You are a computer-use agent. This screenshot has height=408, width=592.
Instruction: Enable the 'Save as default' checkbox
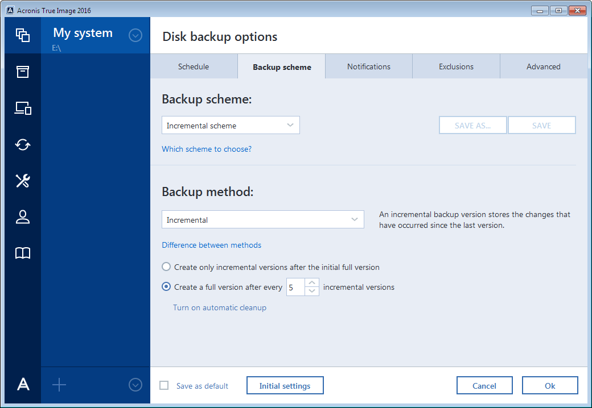click(x=163, y=386)
